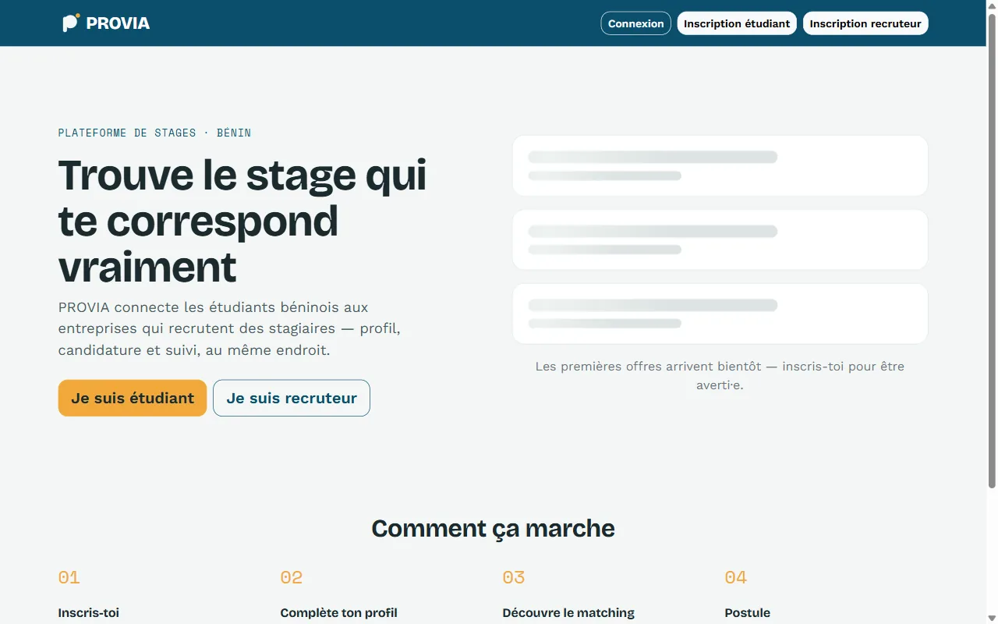Image resolution: width=998 pixels, height=624 pixels.
Task: Click Inscription recruteur in the header
Action: pos(865,23)
